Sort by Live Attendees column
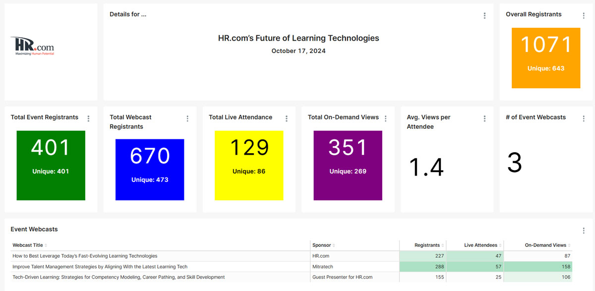 pyautogui.click(x=482, y=245)
